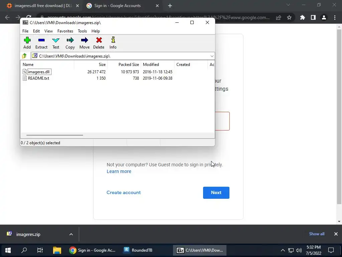The height and width of the screenshot is (257, 342).
Task: Sort by Name column header
Action: [47, 65]
